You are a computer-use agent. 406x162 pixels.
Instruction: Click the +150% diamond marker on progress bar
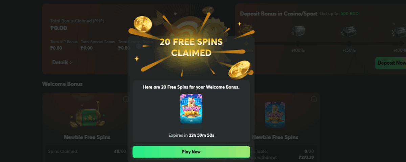point(349,43)
